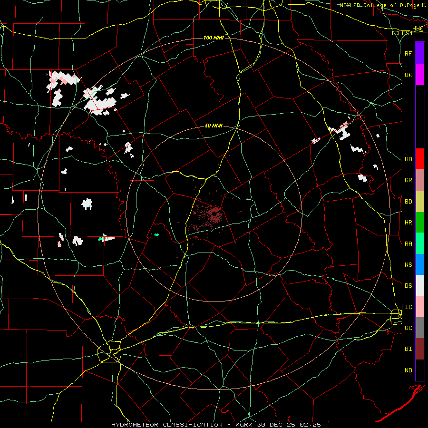Click the 50 NMI range ring label
Image resolution: width=428 pixels, height=428 pixels.
tap(214, 126)
